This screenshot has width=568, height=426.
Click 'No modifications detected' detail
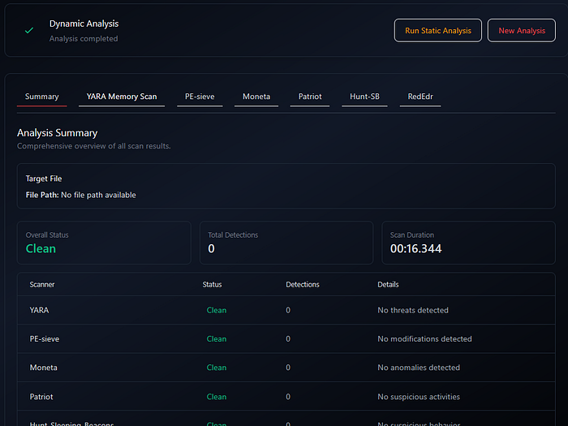pos(424,339)
